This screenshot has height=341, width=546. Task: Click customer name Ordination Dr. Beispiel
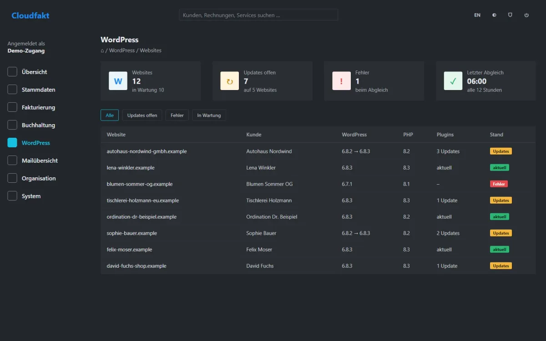(272, 216)
